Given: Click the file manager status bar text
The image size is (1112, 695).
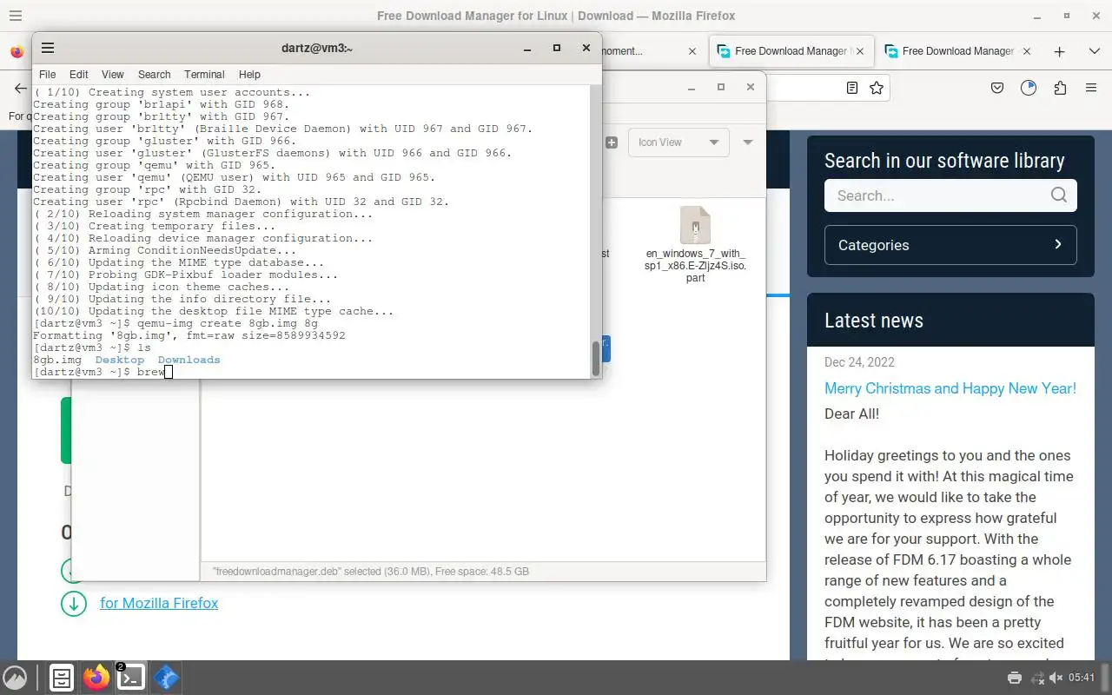Looking at the screenshot, I should 371,572.
